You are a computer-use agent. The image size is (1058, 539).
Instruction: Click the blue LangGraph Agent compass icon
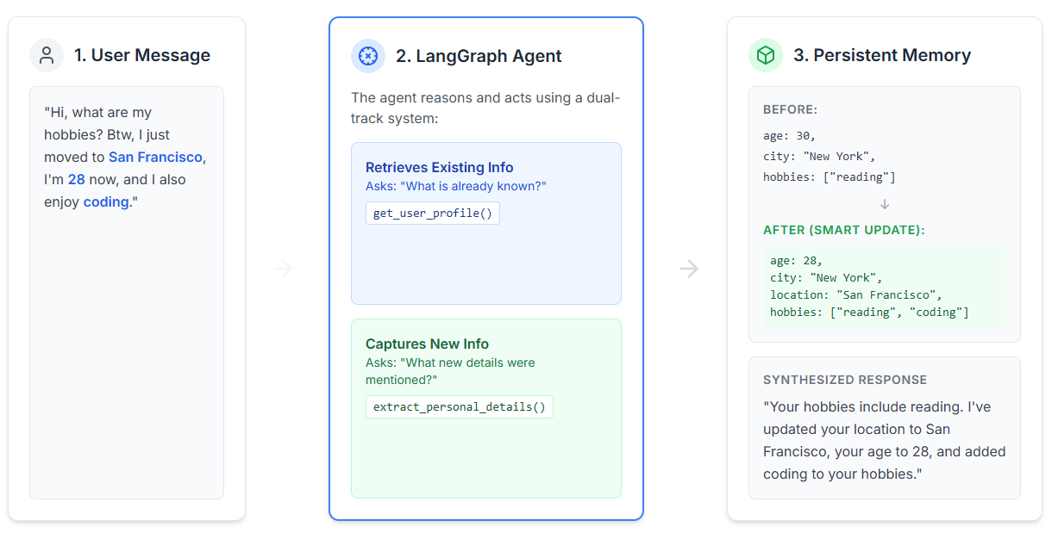pos(368,56)
